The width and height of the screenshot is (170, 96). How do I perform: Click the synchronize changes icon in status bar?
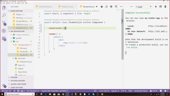pos(14,91)
